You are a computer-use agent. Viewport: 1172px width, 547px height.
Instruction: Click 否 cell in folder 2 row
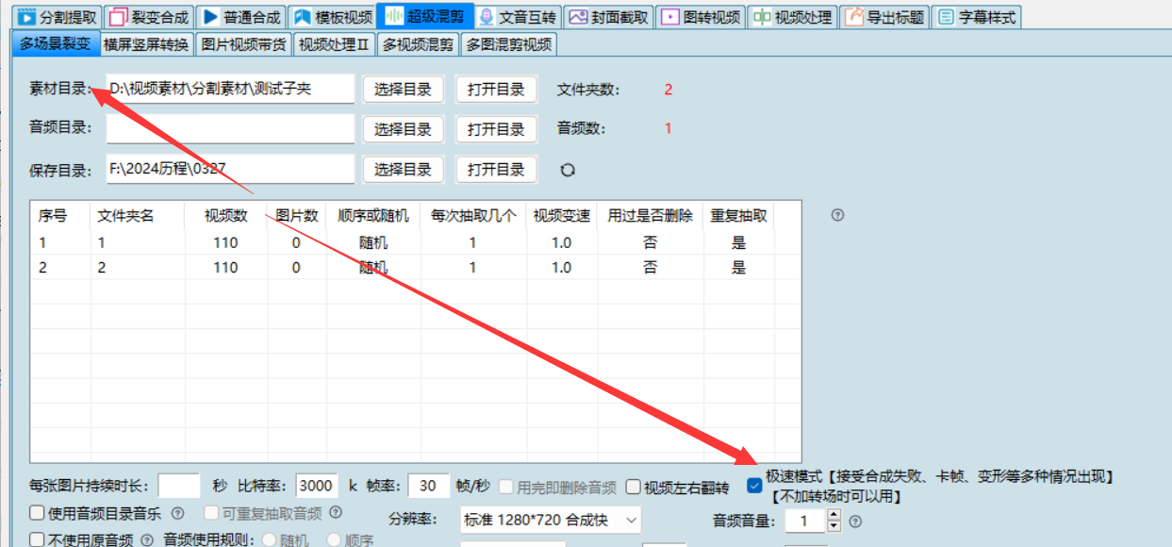pos(651,267)
